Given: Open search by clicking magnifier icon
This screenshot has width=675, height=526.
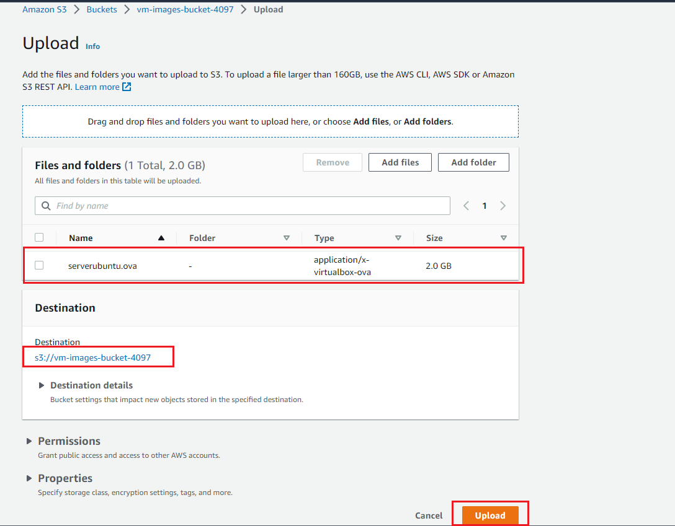Looking at the screenshot, I should pyautogui.click(x=47, y=206).
